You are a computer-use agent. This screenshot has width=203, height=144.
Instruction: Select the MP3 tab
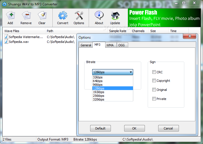[x=99, y=45]
